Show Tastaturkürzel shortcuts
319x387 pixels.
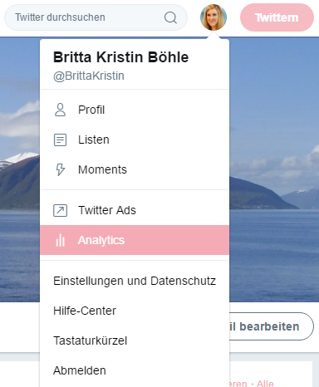[135, 340]
